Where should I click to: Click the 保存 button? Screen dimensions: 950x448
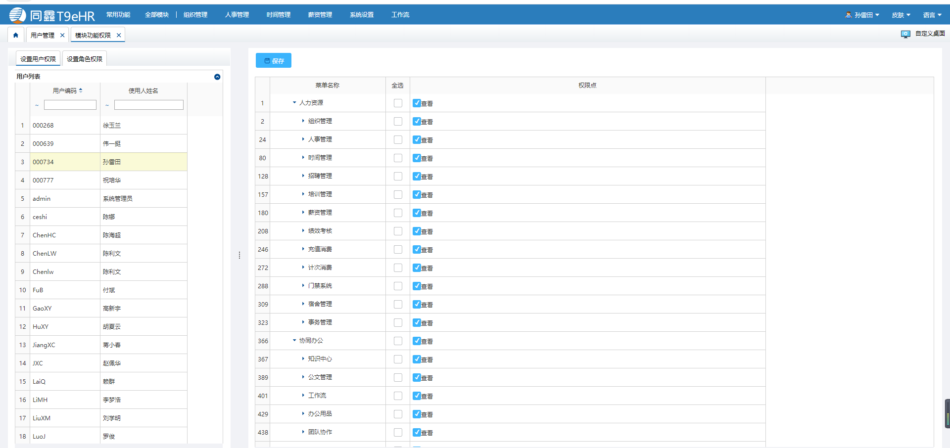point(274,61)
